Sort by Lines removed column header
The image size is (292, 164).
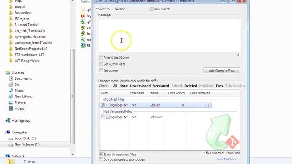tap(200, 93)
